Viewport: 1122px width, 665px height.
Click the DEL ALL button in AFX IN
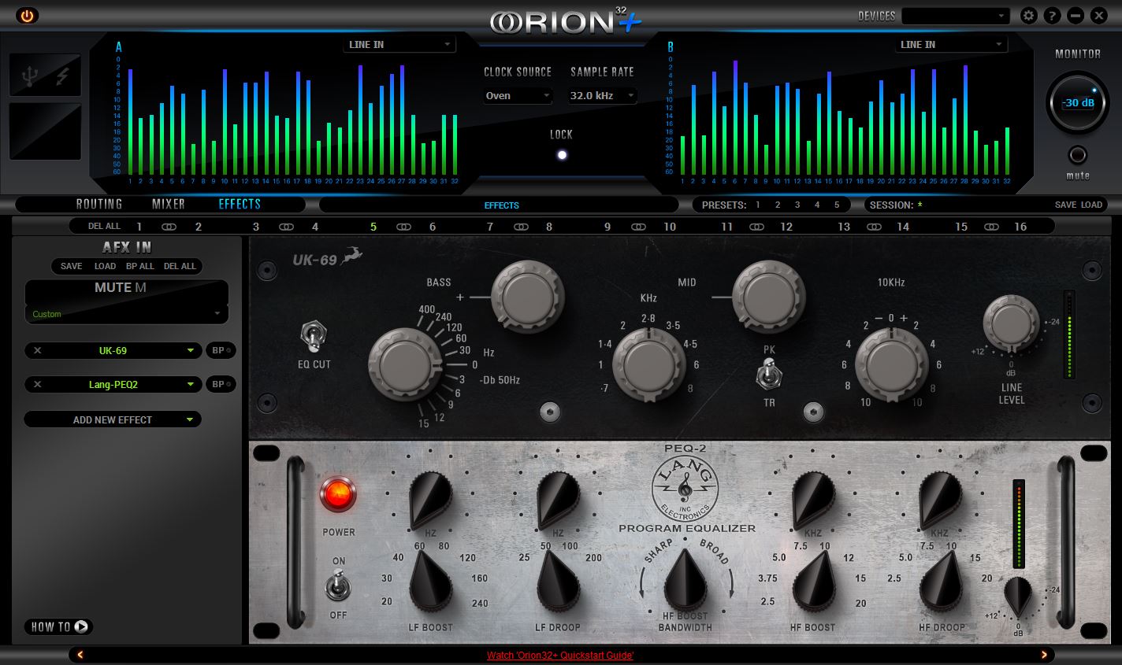coord(180,266)
